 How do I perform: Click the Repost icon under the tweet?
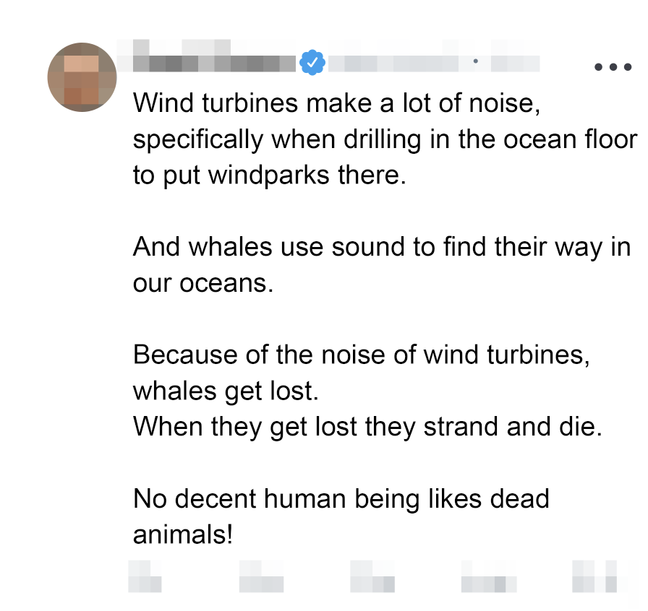point(261,576)
